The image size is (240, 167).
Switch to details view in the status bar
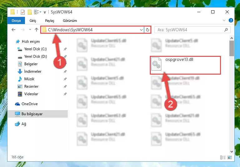(223, 157)
